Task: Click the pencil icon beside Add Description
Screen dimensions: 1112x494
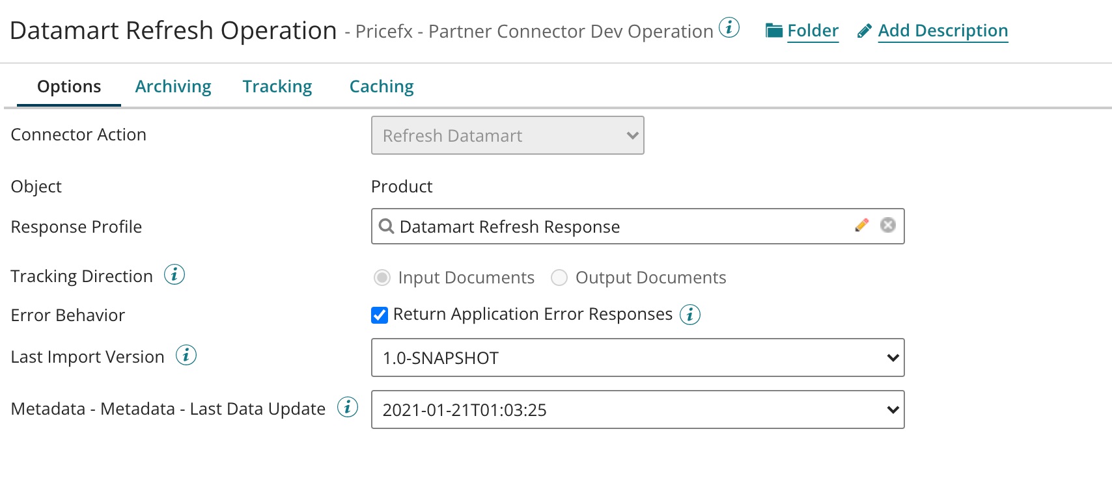Action: pyautogui.click(x=864, y=31)
